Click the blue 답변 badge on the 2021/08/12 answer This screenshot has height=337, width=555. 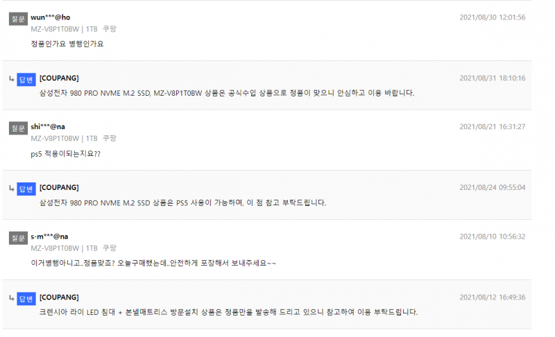[x=26, y=299]
